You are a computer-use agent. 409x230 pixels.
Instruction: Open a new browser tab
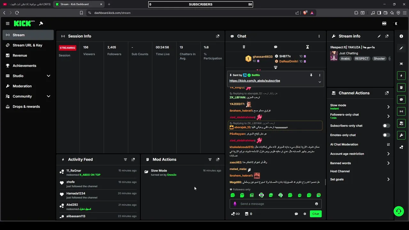point(109,4)
